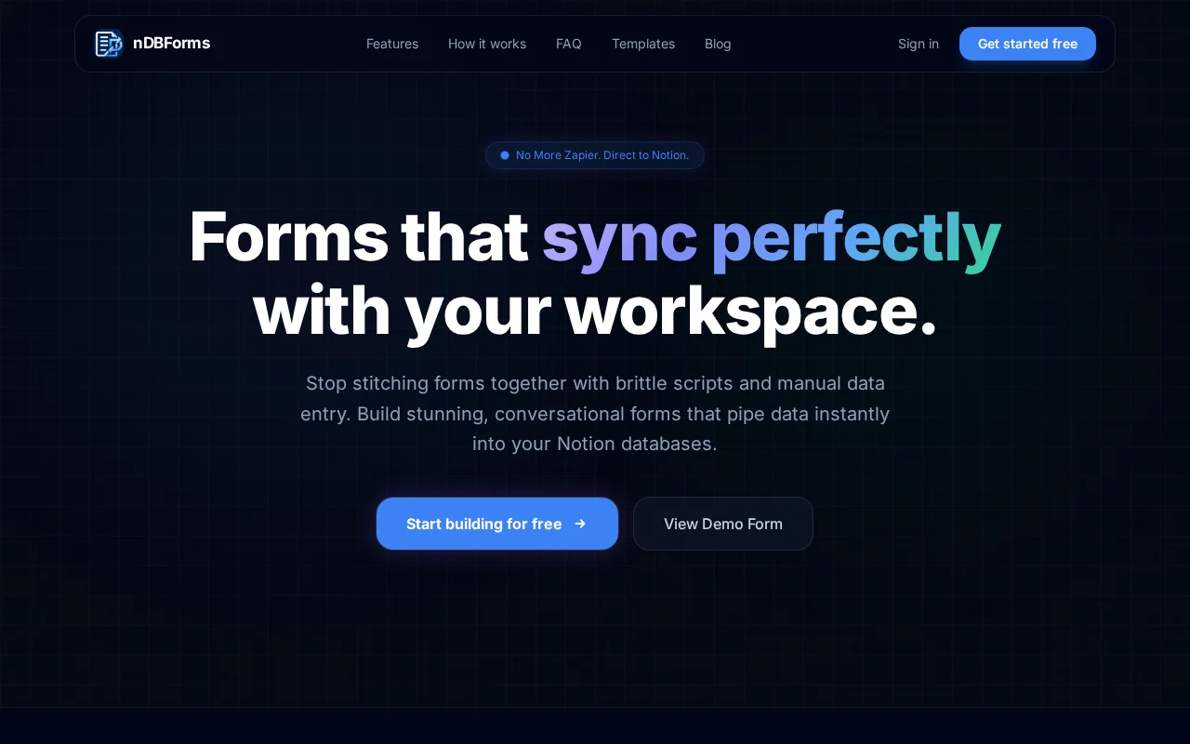Click the 'with your workspace.' headline text
The image size is (1190, 744).
[x=595, y=312]
